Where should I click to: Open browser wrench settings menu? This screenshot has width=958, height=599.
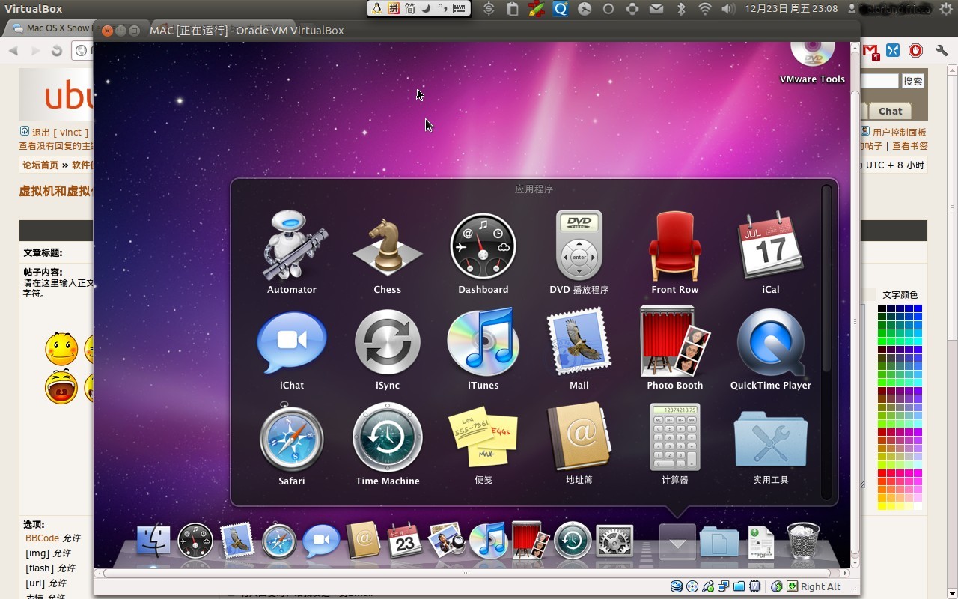point(942,51)
